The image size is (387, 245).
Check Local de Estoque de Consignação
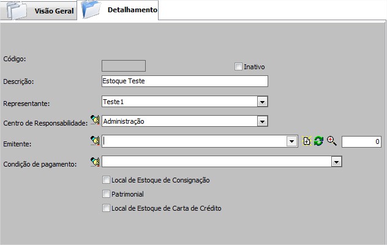(x=107, y=180)
